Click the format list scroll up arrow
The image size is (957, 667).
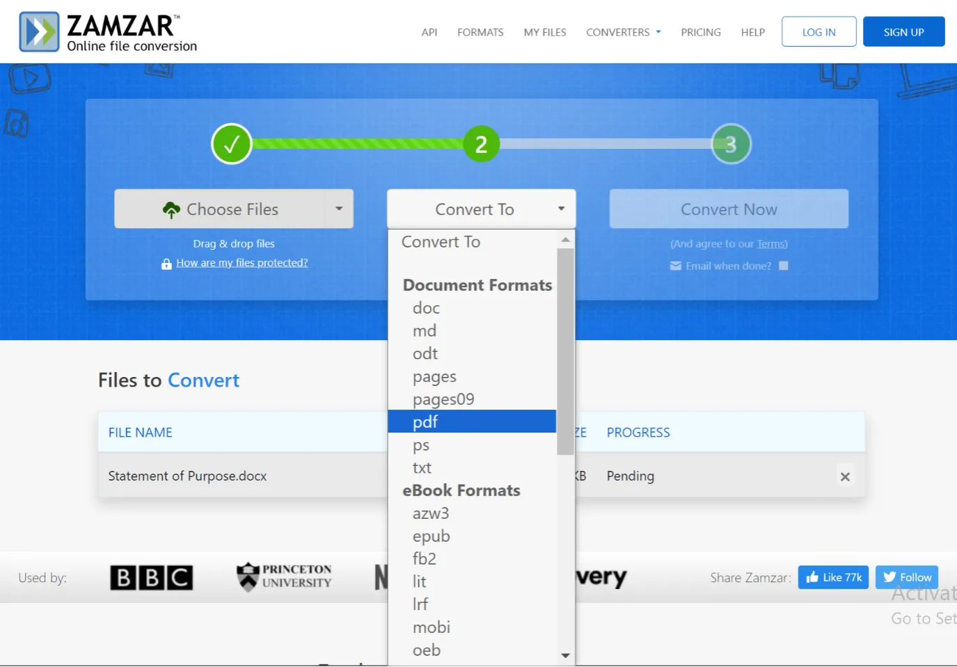(565, 240)
